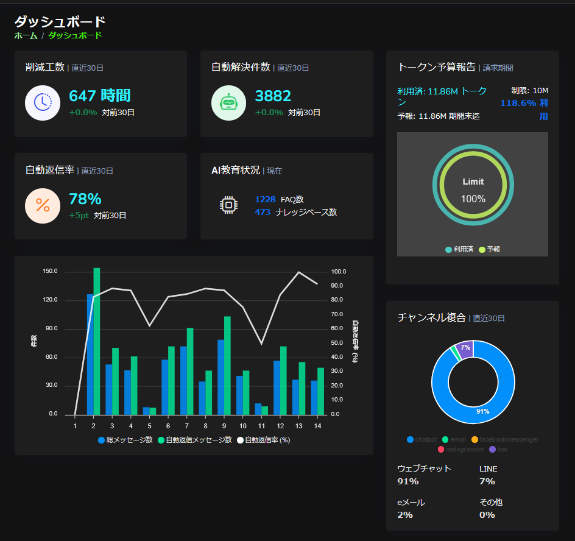Click the clock icon for 削減工数

(x=43, y=102)
